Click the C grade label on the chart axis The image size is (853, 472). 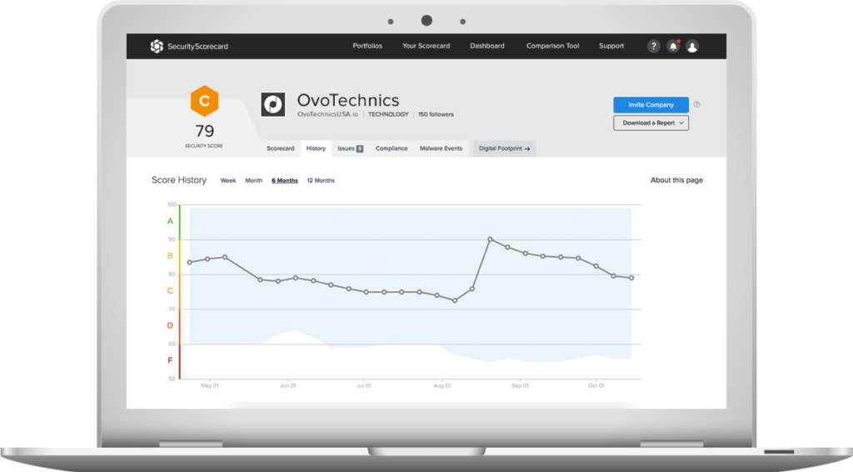[x=170, y=291]
